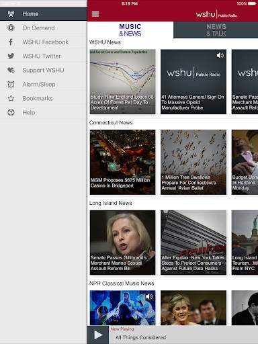The height and width of the screenshot is (344, 258).
Task: Open Budget story in Connecticut News
Action: pos(245,162)
